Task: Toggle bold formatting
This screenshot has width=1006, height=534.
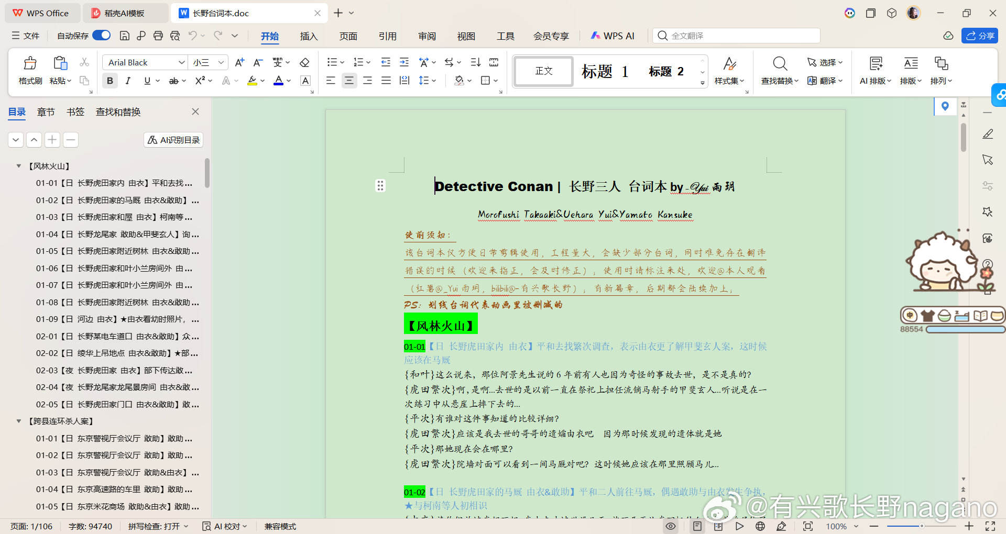Action: click(x=110, y=81)
